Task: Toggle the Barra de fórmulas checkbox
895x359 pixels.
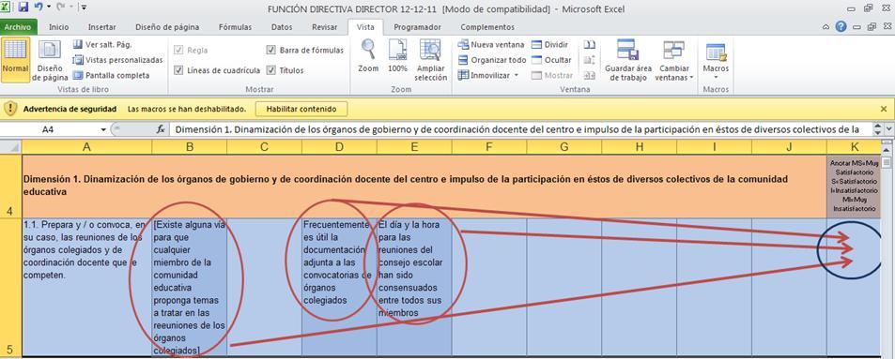Action: pyautogui.click(x=271, y=50)
